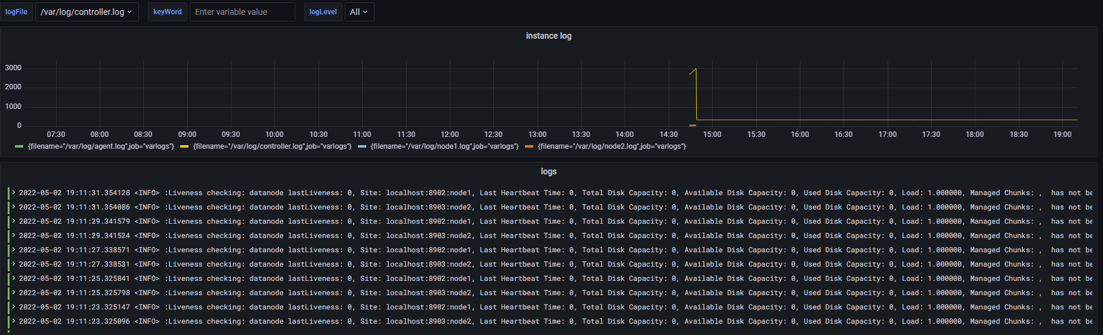Toggle the controller.log series label in legend
The image size is (1103, 335).
click(272, 146)
